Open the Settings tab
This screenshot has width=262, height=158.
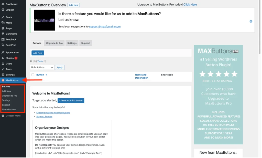tap(72, 43)
